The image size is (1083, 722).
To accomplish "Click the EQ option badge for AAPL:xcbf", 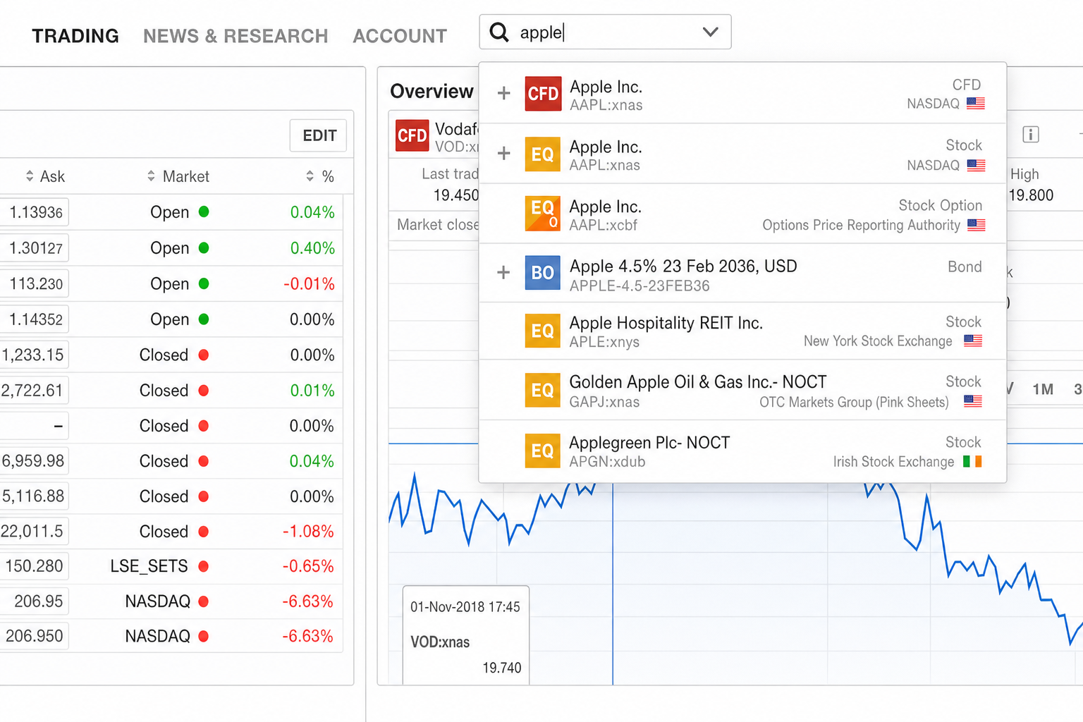I will (543, 214).
